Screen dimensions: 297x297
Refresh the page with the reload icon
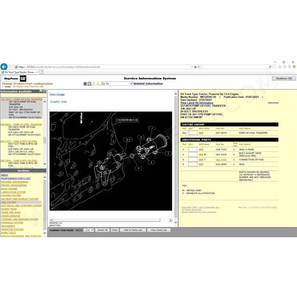199,67
